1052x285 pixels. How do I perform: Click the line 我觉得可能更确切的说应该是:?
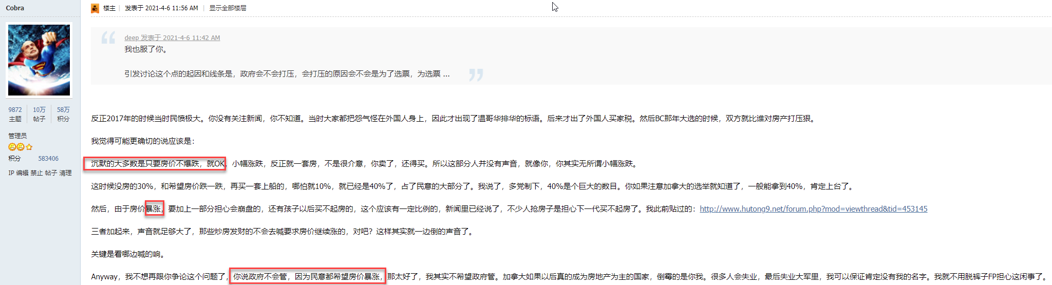point(143,141)
